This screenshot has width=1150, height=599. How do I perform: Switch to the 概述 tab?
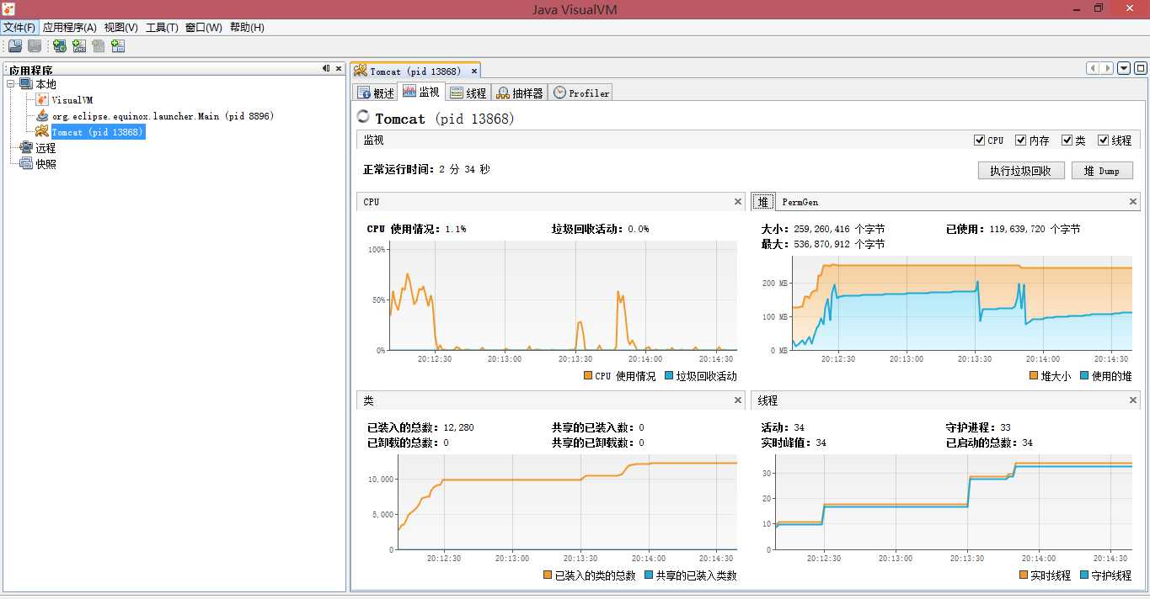(376, 93)
